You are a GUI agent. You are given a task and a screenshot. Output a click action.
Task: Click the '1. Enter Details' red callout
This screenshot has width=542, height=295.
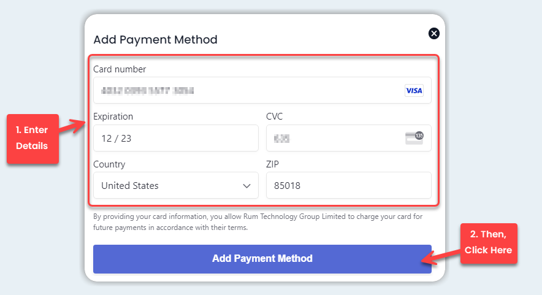pos(32,139)
